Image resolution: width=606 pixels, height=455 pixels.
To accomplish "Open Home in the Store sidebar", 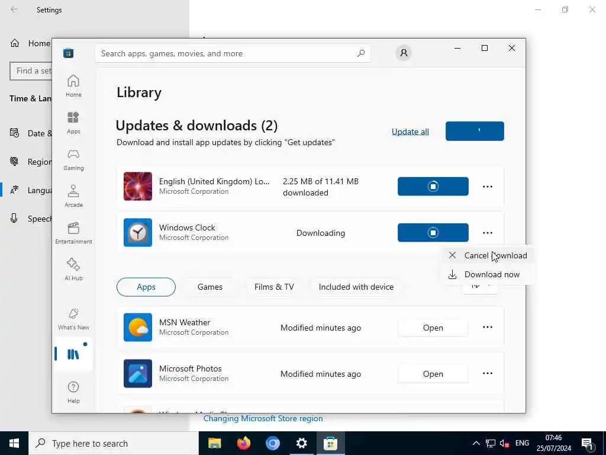I will click(x=73, y=86).
